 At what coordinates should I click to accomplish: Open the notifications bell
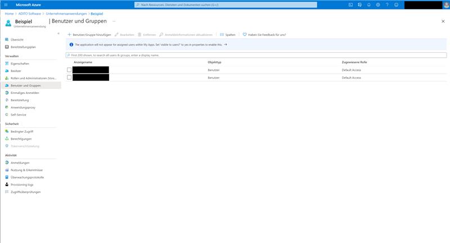coord(369,5)
